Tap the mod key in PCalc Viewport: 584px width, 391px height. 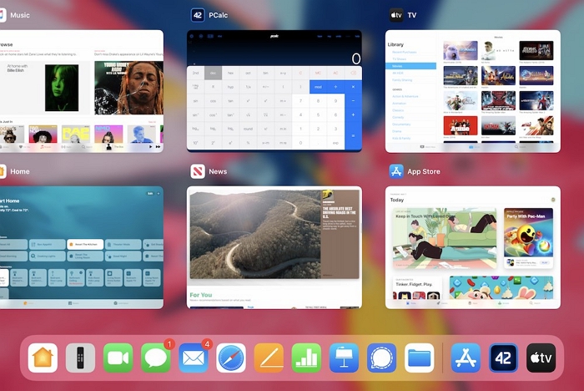click(318, 87)
